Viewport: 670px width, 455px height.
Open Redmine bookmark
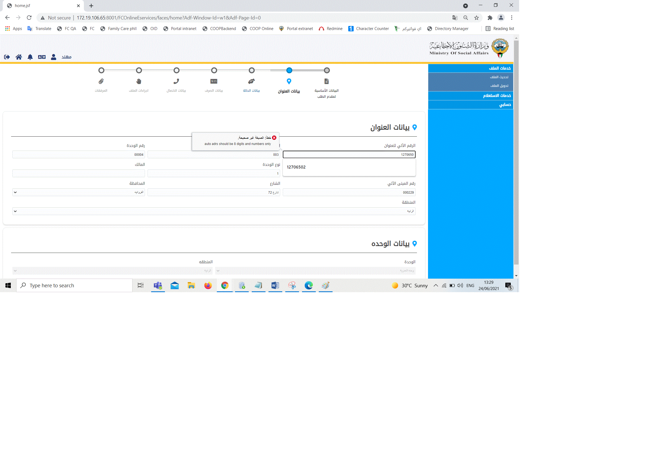click(x=331, y=29)
